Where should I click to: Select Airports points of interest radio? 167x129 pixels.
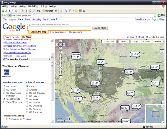point(27,89)
